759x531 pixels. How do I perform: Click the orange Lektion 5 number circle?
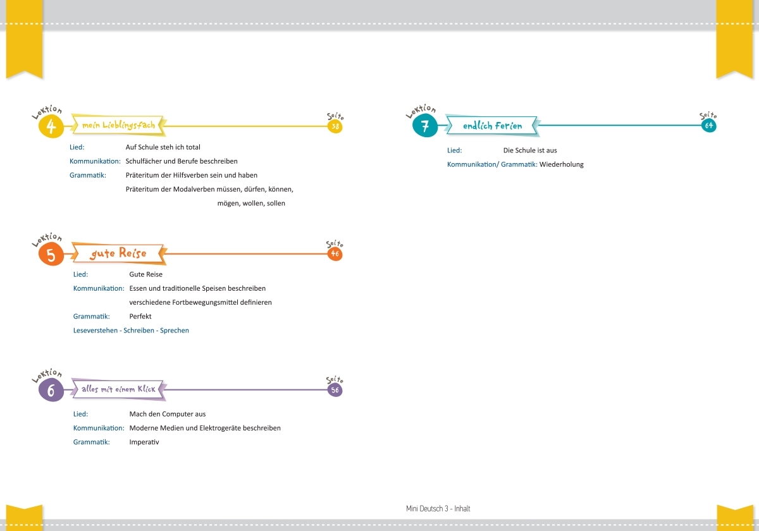51,254
